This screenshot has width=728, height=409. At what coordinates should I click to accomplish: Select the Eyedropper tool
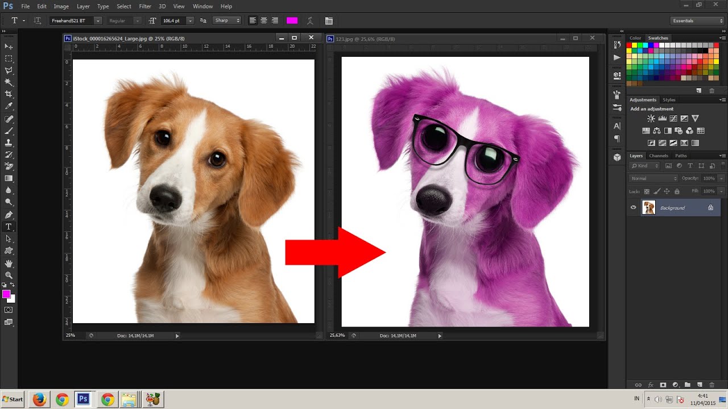tap(9, 106)
